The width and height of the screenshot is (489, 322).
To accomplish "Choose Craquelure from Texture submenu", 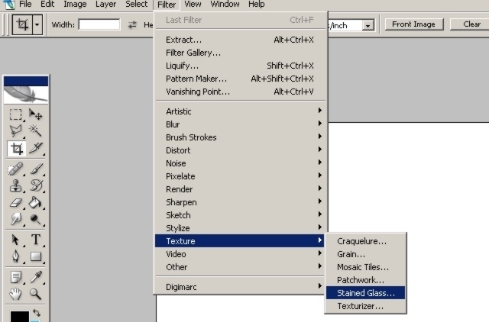I will [365, 241].
